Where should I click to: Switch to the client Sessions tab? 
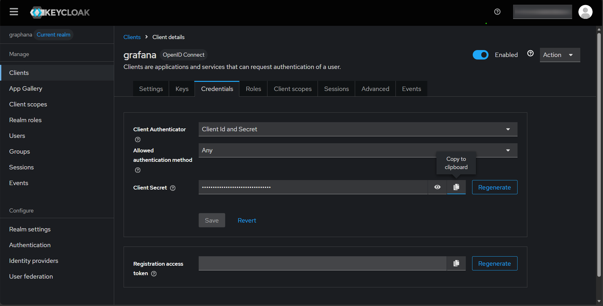[x=337, y=89]
